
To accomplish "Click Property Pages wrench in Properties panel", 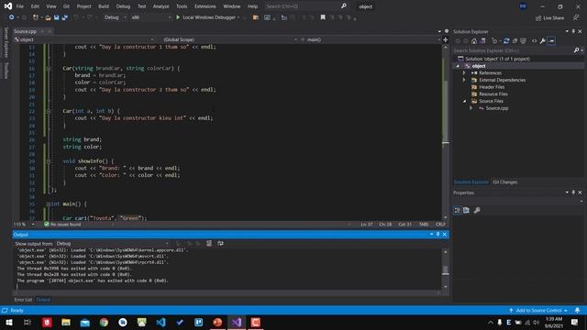I will [477, 210].
